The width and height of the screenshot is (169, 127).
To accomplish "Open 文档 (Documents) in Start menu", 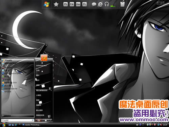I will (x=38, y=70).
